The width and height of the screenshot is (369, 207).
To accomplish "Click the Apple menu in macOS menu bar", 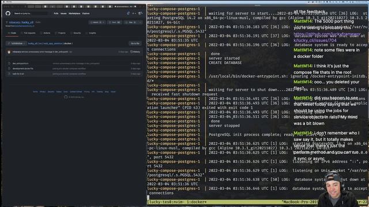I will pyautogui.click(x=4, y=2).
